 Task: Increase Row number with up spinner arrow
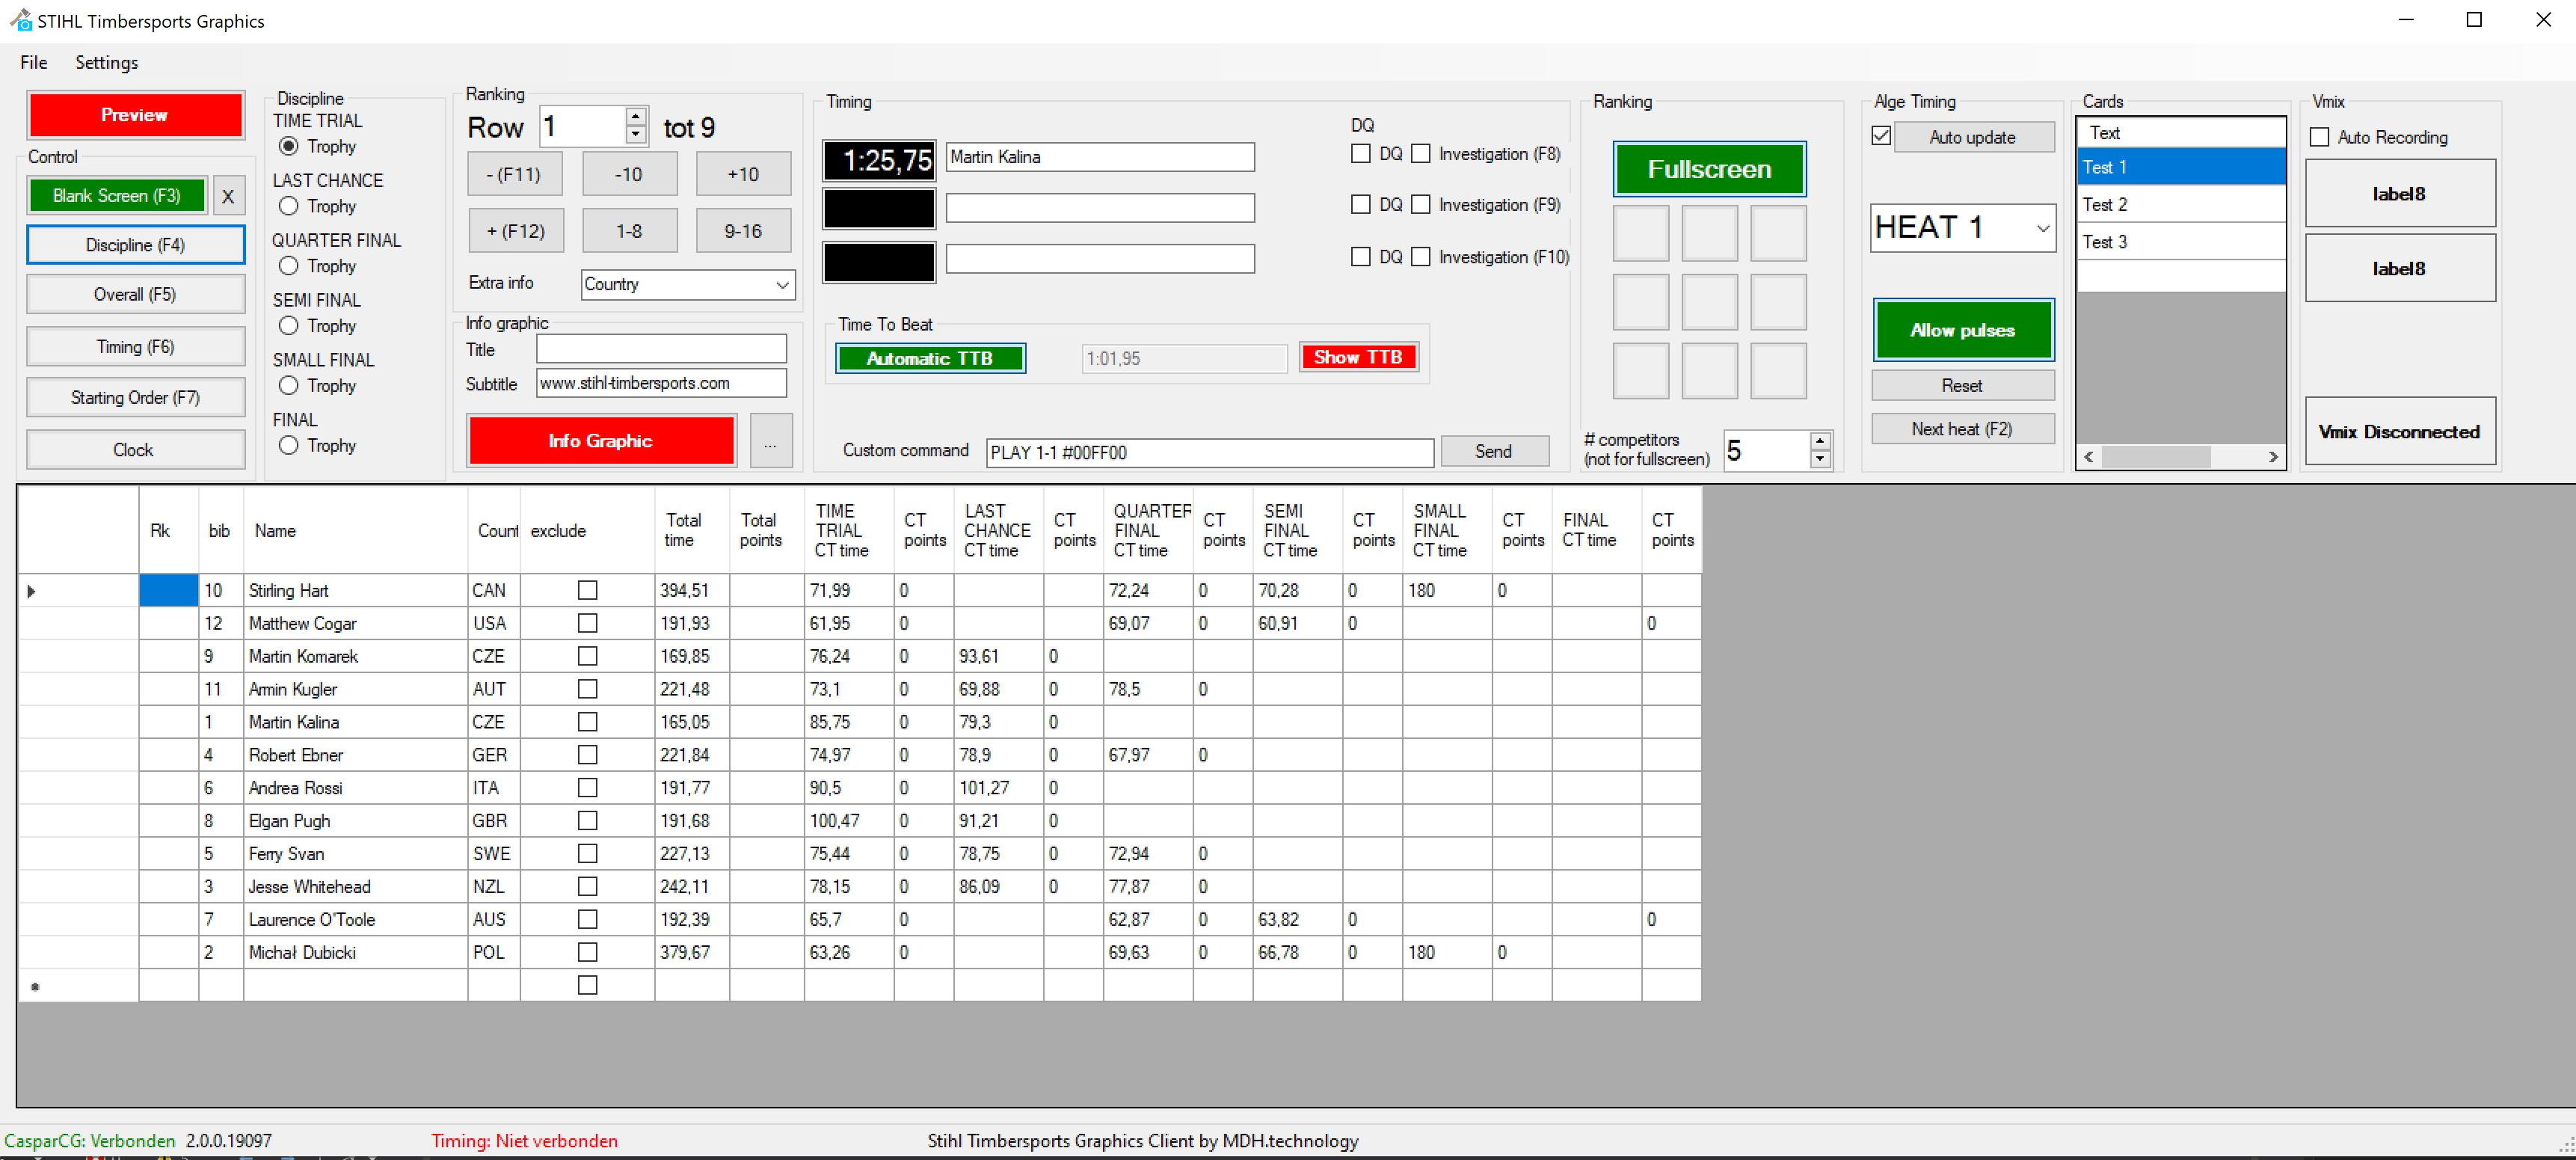[x=635, y=117]
